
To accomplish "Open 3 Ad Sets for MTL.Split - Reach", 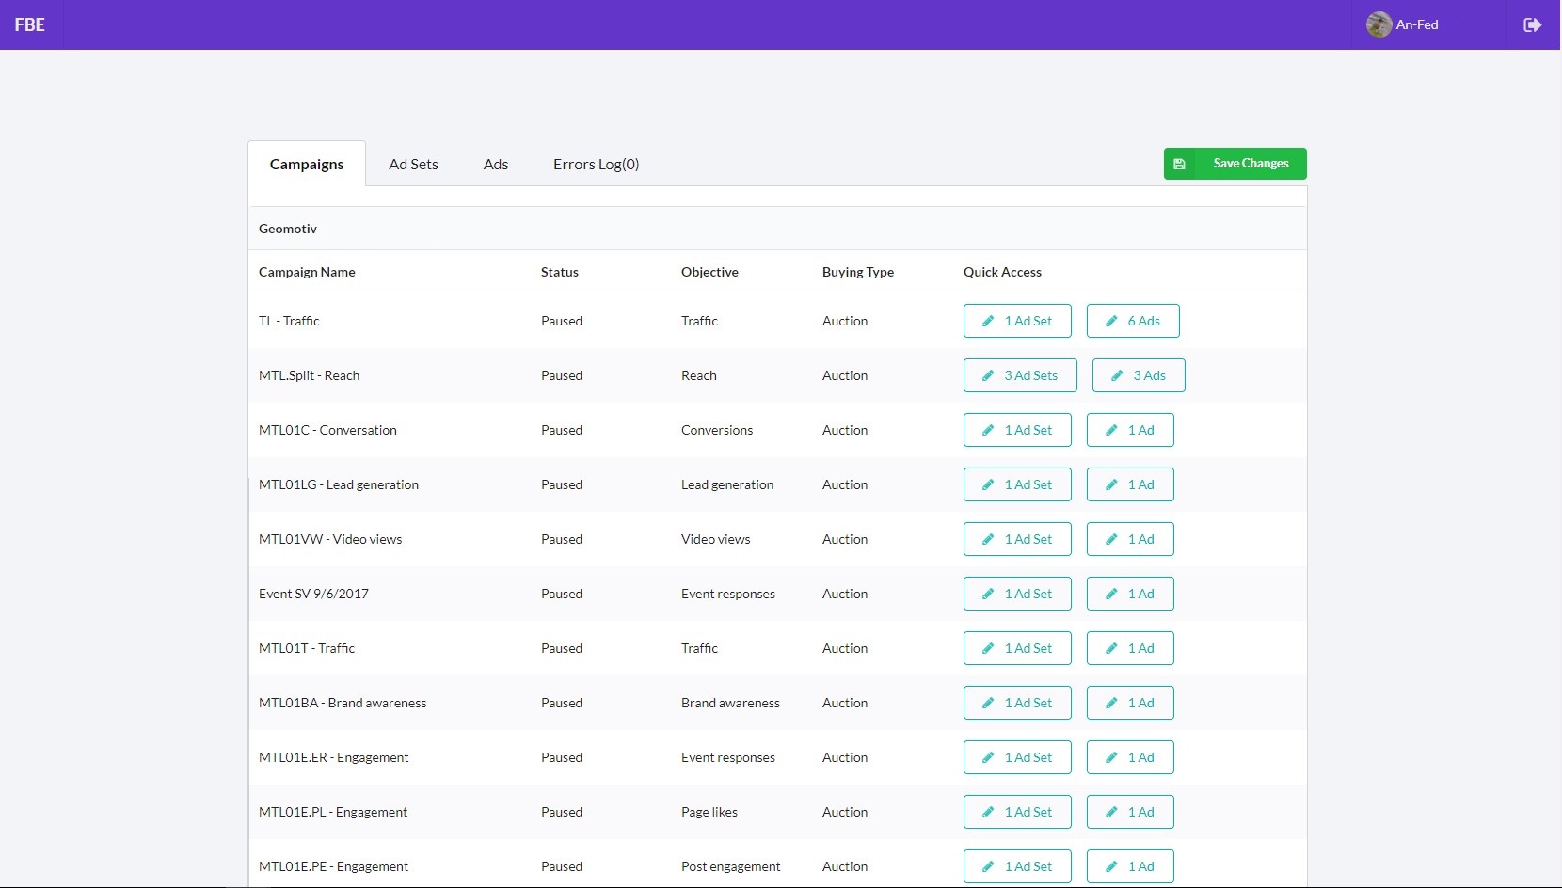I will click(1020, 375).
